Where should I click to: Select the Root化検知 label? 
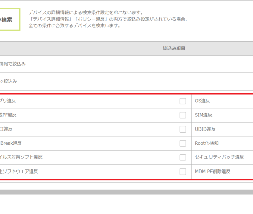click(206, 143)
